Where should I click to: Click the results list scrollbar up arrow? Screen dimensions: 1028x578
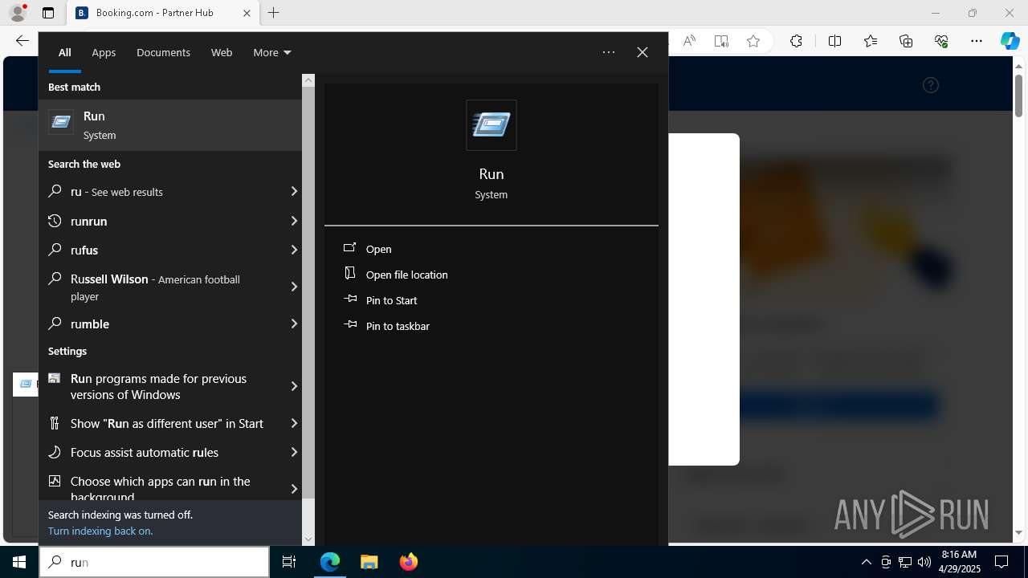point(308,80)
